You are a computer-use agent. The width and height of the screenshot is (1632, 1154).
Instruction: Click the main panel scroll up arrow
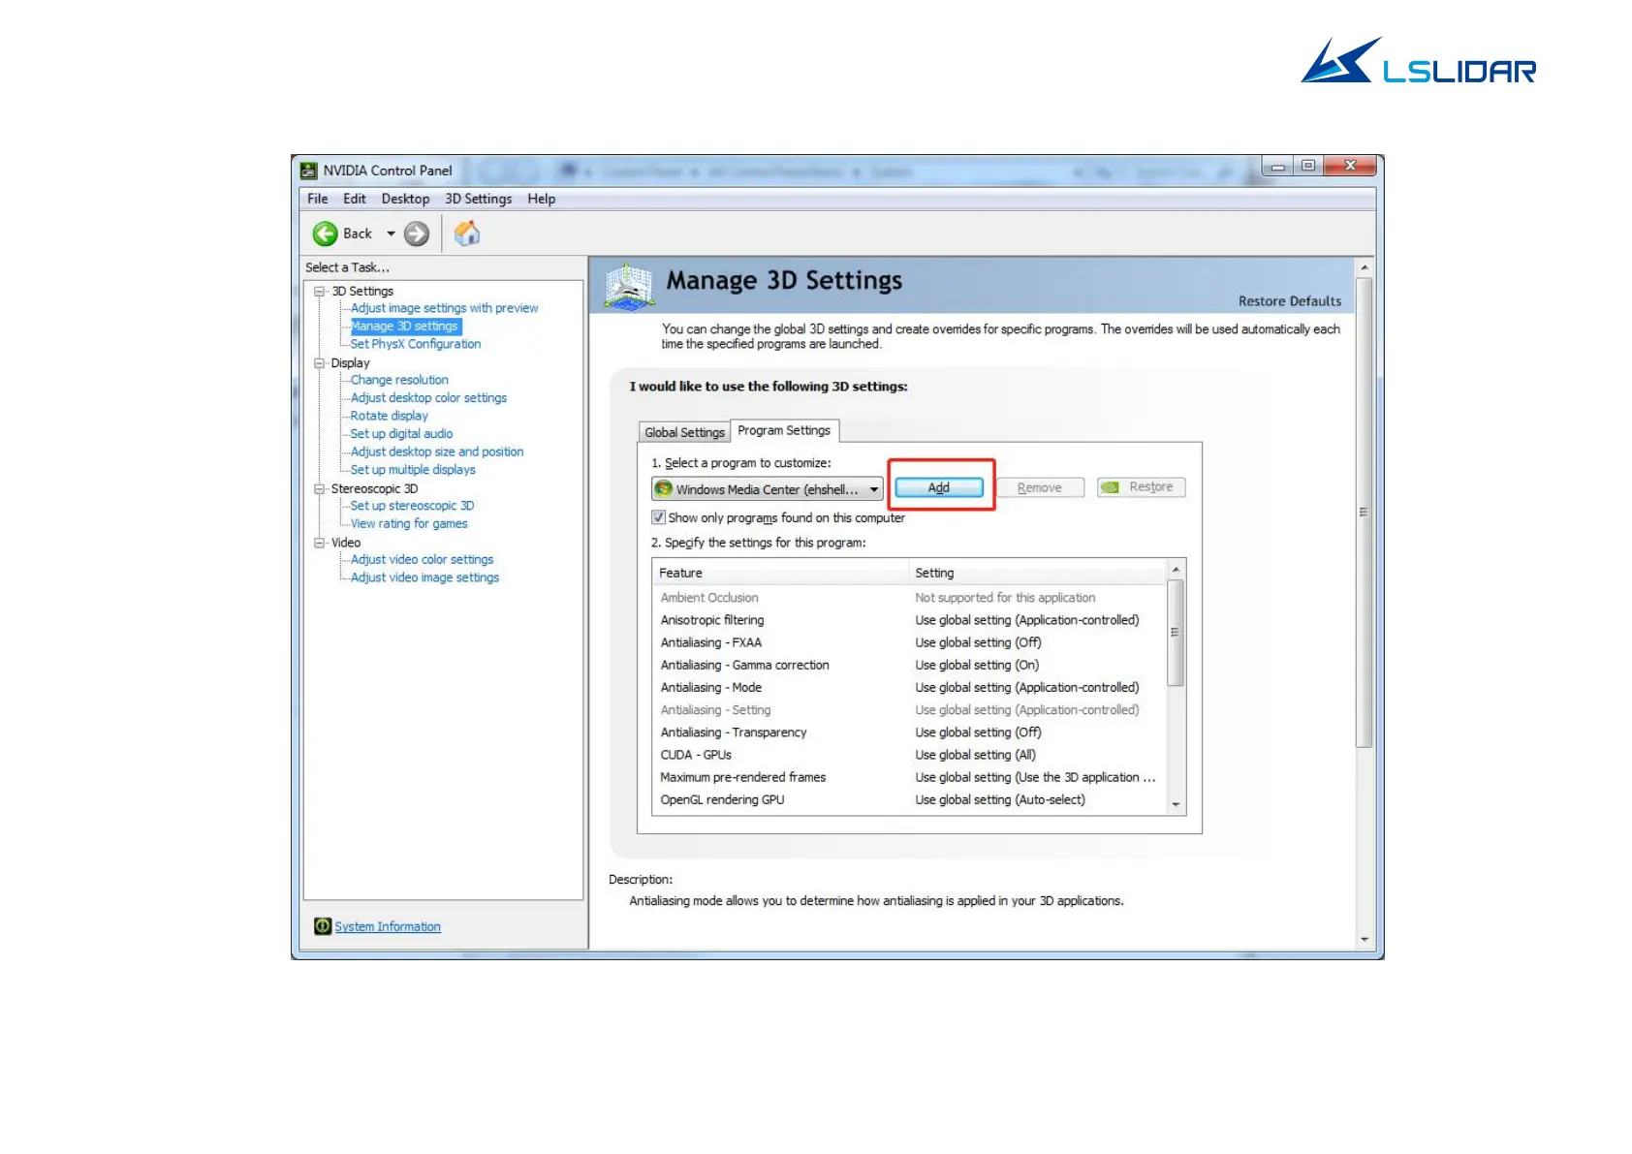click(1365, 267)
